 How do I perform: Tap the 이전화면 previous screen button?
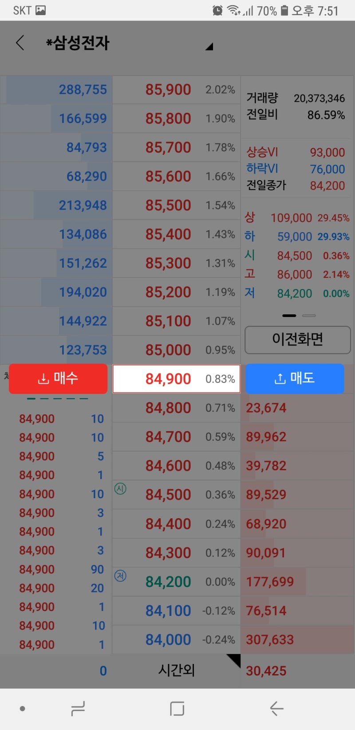pos(296,340)
